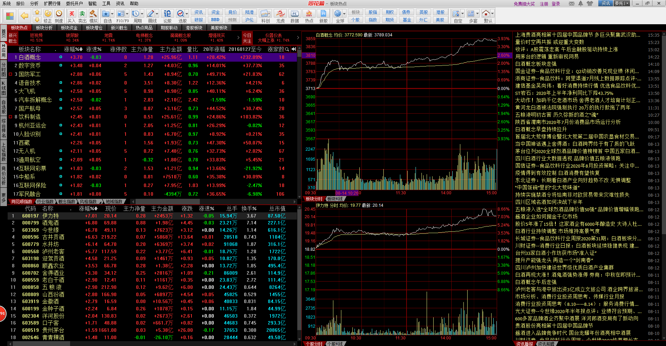Switch to the 板块K线 chart tab
666x346 pixels.
(335, 199)
